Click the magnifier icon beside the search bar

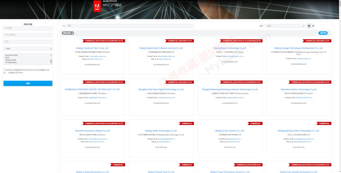tap(64, 26)
